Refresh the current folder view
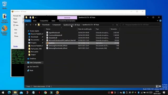The image size is (168, 95). [117, 25]
